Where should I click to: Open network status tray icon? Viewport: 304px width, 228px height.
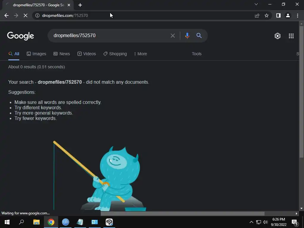(x=259, y=222)
